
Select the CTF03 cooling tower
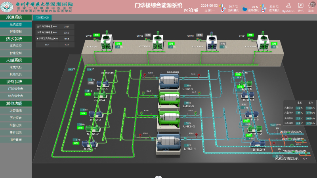pos(211,41)
